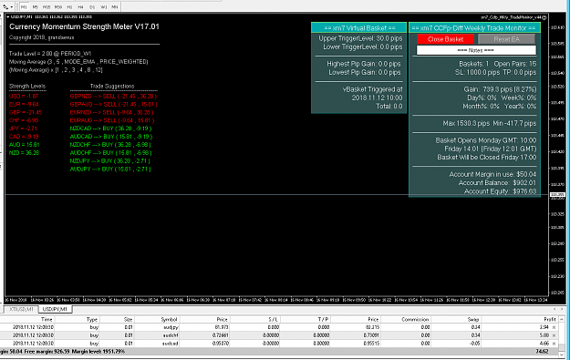Click the gray Reset EA button

tap(506, 39)
